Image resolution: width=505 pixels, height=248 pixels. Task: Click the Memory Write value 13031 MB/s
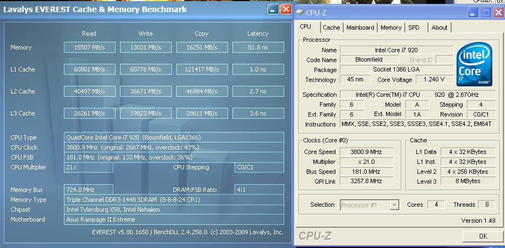tap(145, 47)
